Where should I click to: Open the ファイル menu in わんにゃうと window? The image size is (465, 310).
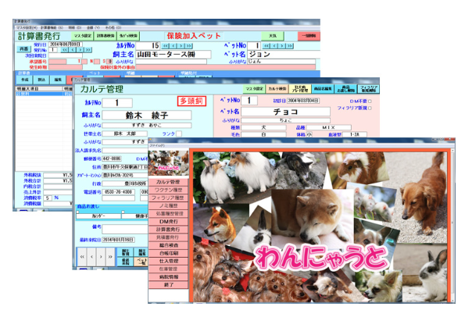point(157,146)
